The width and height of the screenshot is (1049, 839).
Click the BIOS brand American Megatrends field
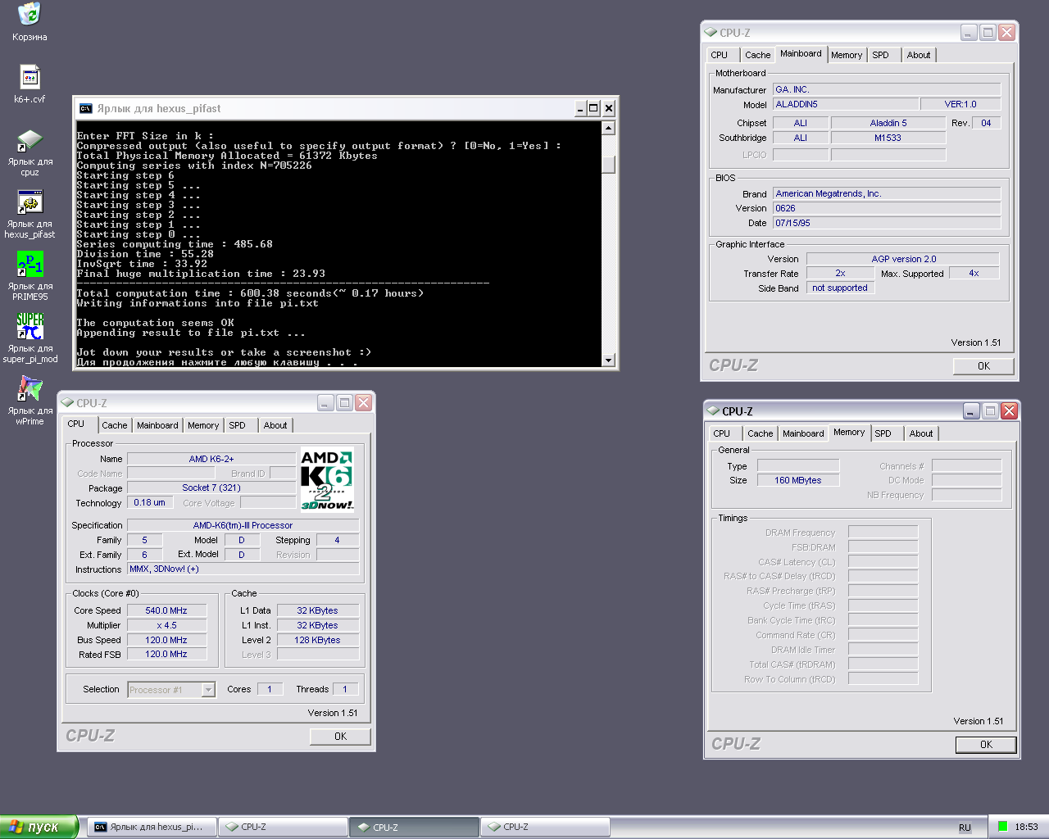coord(887,193)
